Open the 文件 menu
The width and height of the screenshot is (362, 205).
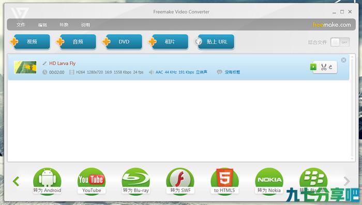21,24
